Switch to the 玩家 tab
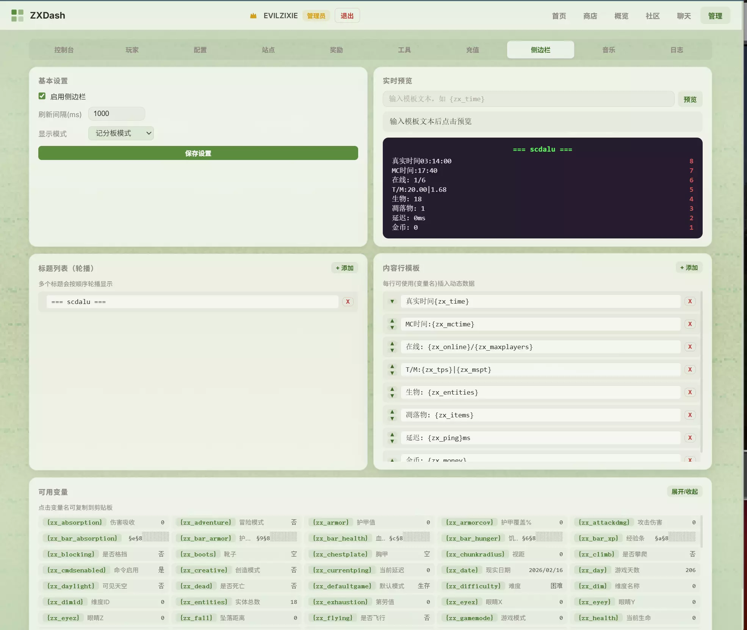The image size is (747, 630). pos(132,50)
